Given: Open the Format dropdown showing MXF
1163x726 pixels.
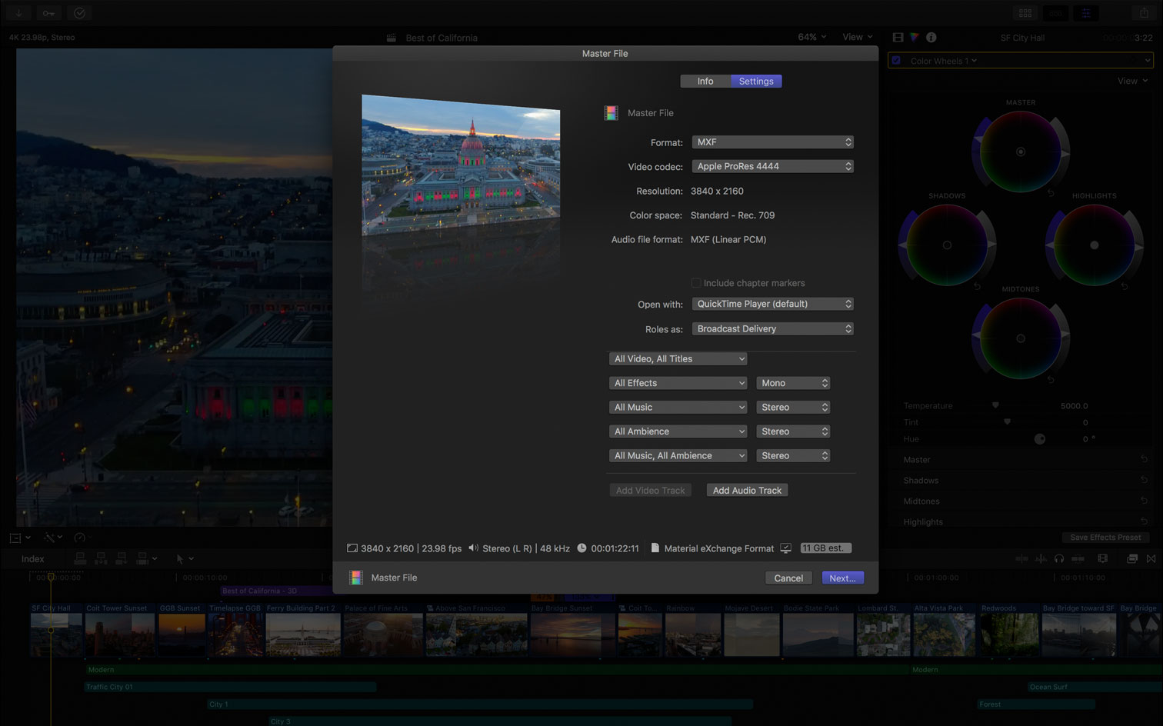Looking at the screenshot, I should tap(772, 142).
